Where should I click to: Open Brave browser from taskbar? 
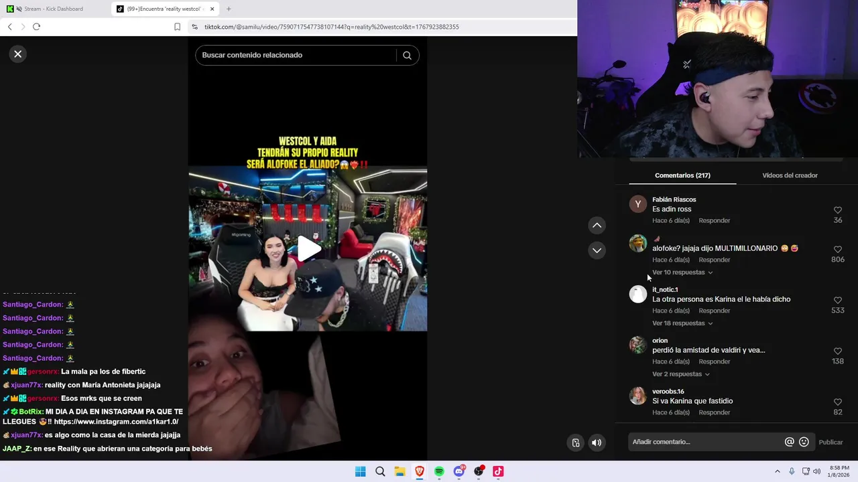420,471
